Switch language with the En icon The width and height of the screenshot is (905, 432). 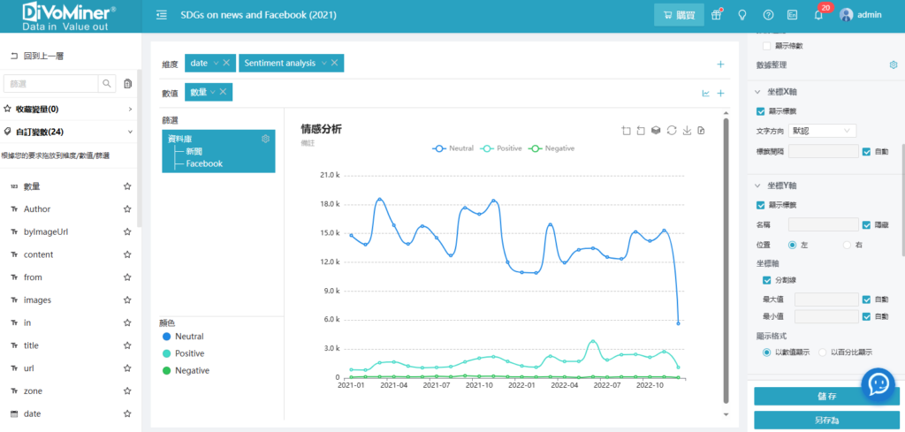(x=793, y=15)
